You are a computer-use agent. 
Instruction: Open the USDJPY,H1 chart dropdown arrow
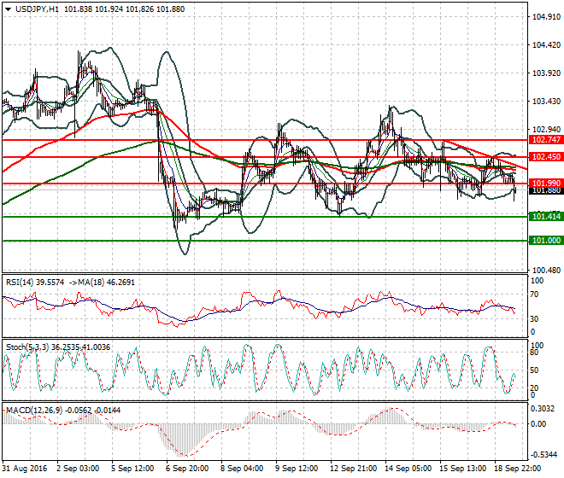point(8,9)
